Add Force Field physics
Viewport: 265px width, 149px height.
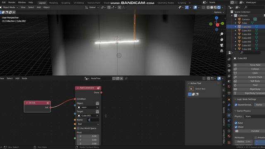249,65
